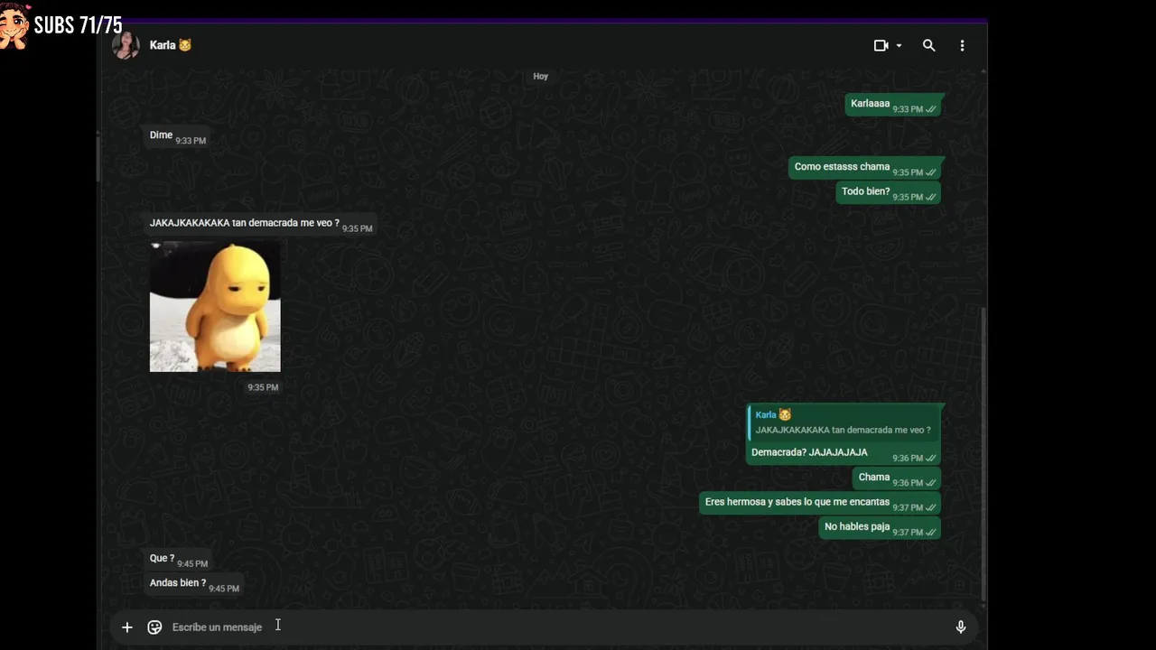Select 'JAKAJKAKAKAKA tan demacrada me veo ?' message
The image size is (1156, 650).
(260, 224)
